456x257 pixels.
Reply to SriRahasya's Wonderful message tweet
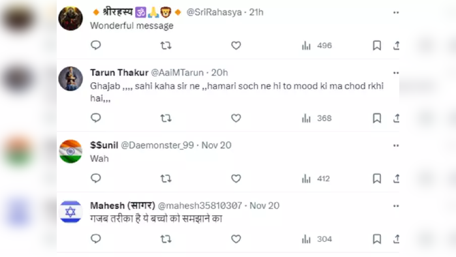[96, 46]
